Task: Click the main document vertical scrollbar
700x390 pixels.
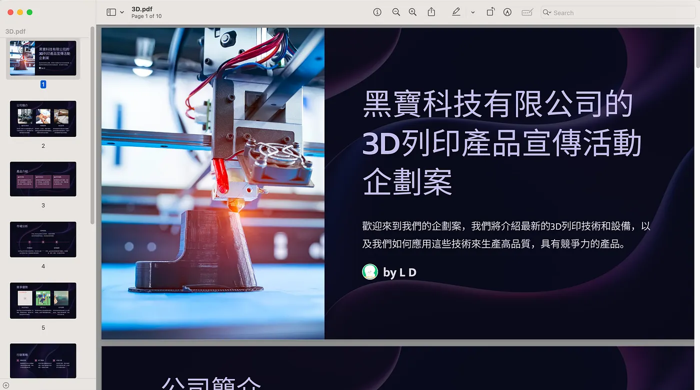Action: click(697, 47)
